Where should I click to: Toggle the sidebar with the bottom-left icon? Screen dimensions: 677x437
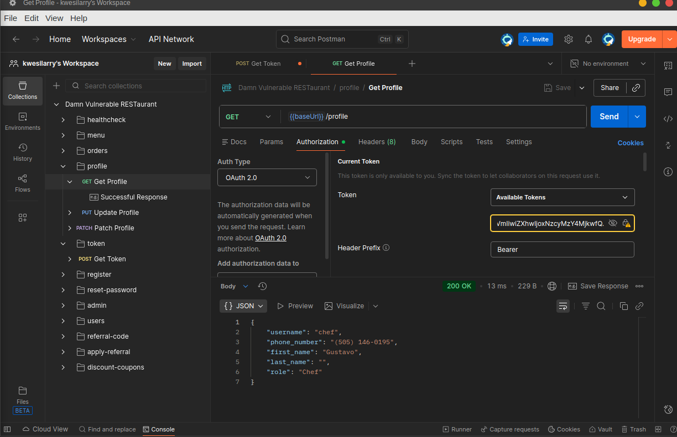pos(7,429)
